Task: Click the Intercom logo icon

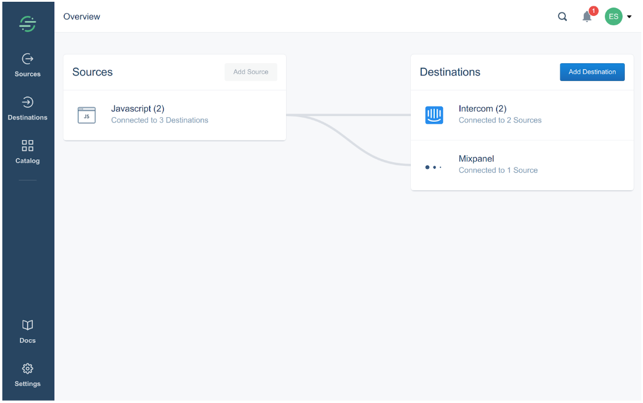Action: click(434, 115)
